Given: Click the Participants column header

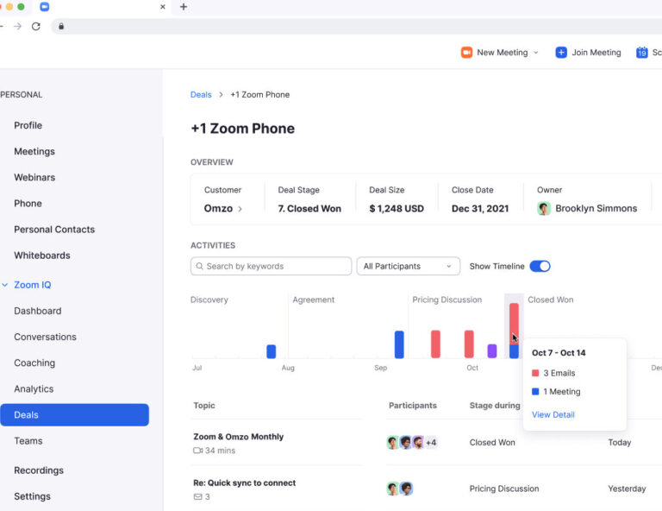Looking at the screenshot, I should click(413, 406).
